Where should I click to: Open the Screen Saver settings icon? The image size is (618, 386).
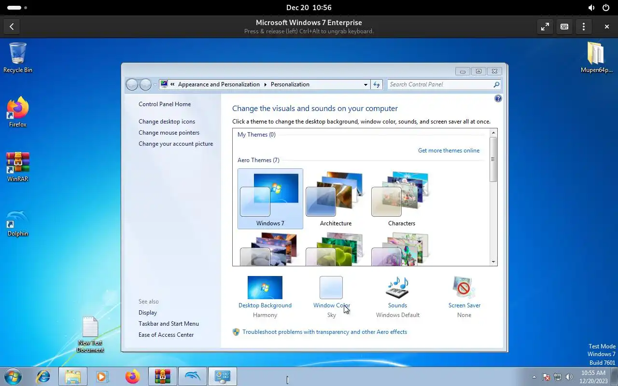pyautogui.click(x=464, y=288)
